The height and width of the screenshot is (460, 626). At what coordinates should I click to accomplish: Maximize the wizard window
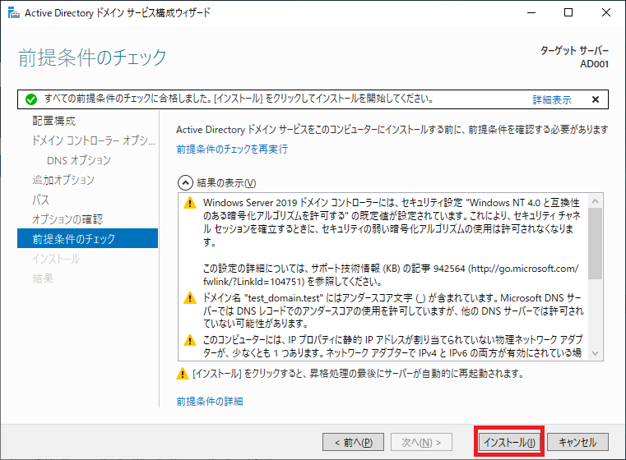[568, 13]
